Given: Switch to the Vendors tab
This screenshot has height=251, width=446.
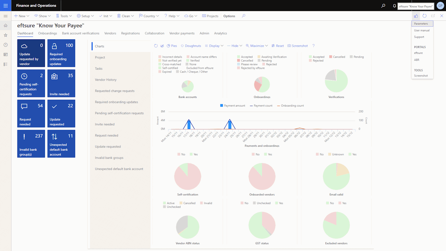Looking at the screenshot, I should click(x=110, y=33).
